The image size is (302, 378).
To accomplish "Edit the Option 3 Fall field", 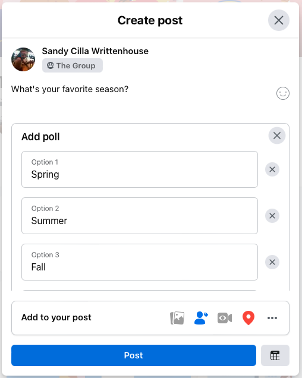I will tap(140, 262).
